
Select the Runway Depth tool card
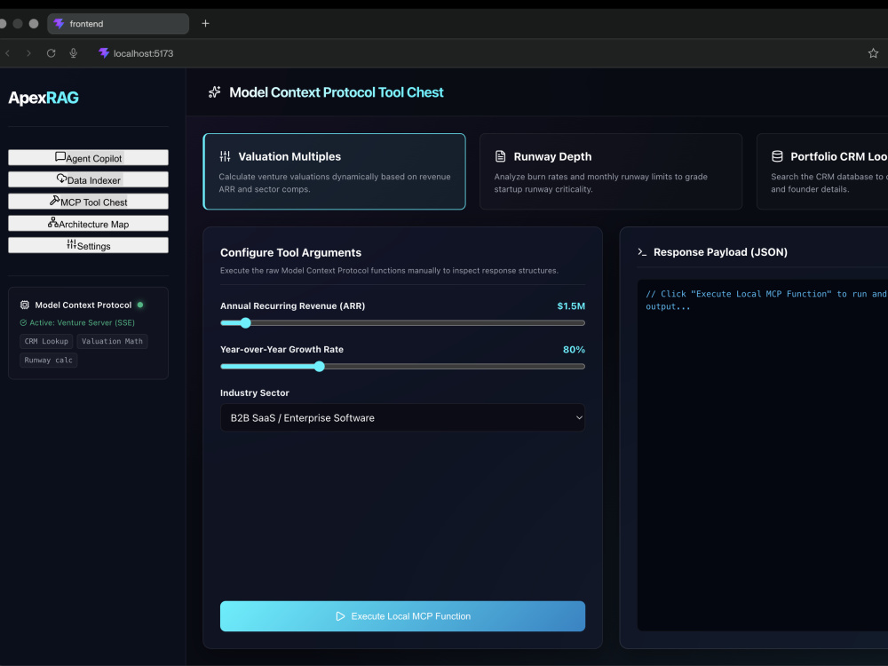pos(611,171)
